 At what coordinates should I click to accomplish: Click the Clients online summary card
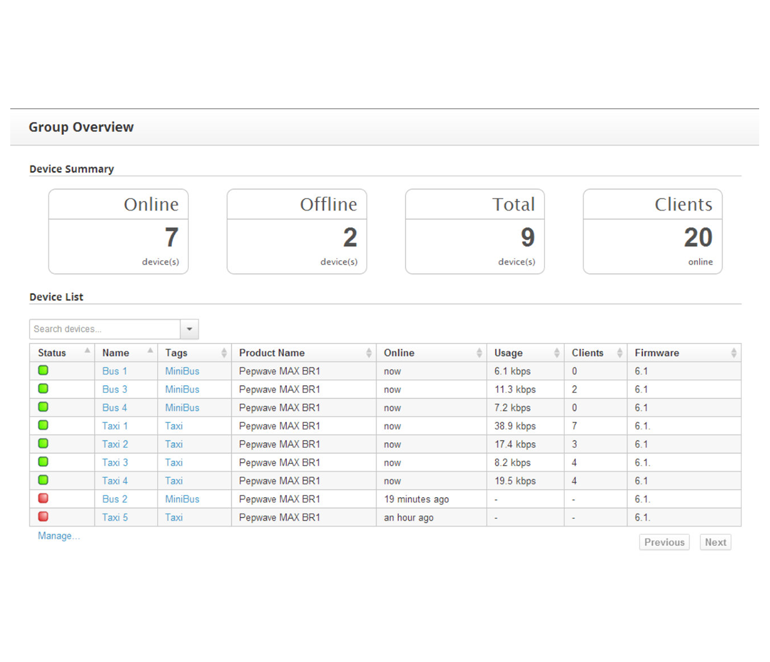[x=653, y=232]
